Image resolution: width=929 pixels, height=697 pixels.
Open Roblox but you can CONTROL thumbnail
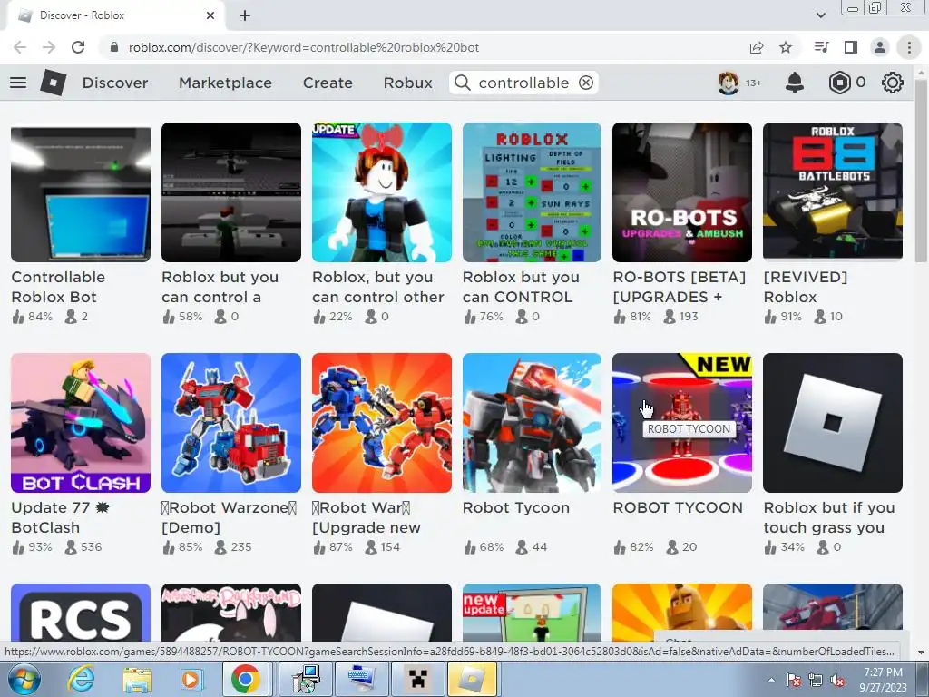(532, 192)
